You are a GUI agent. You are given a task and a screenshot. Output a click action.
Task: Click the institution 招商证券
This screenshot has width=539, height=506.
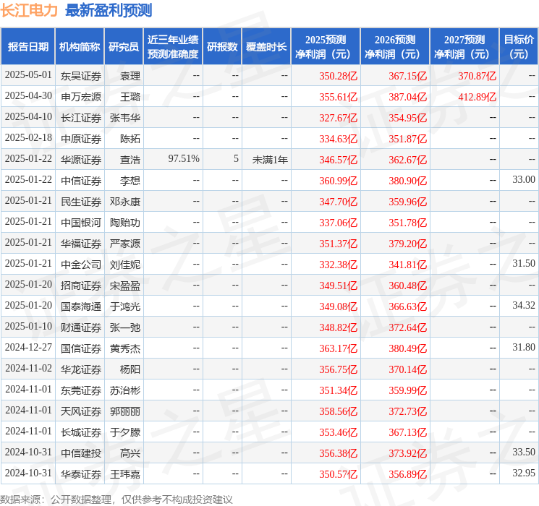pyautogui.click(x=81, y=286)
